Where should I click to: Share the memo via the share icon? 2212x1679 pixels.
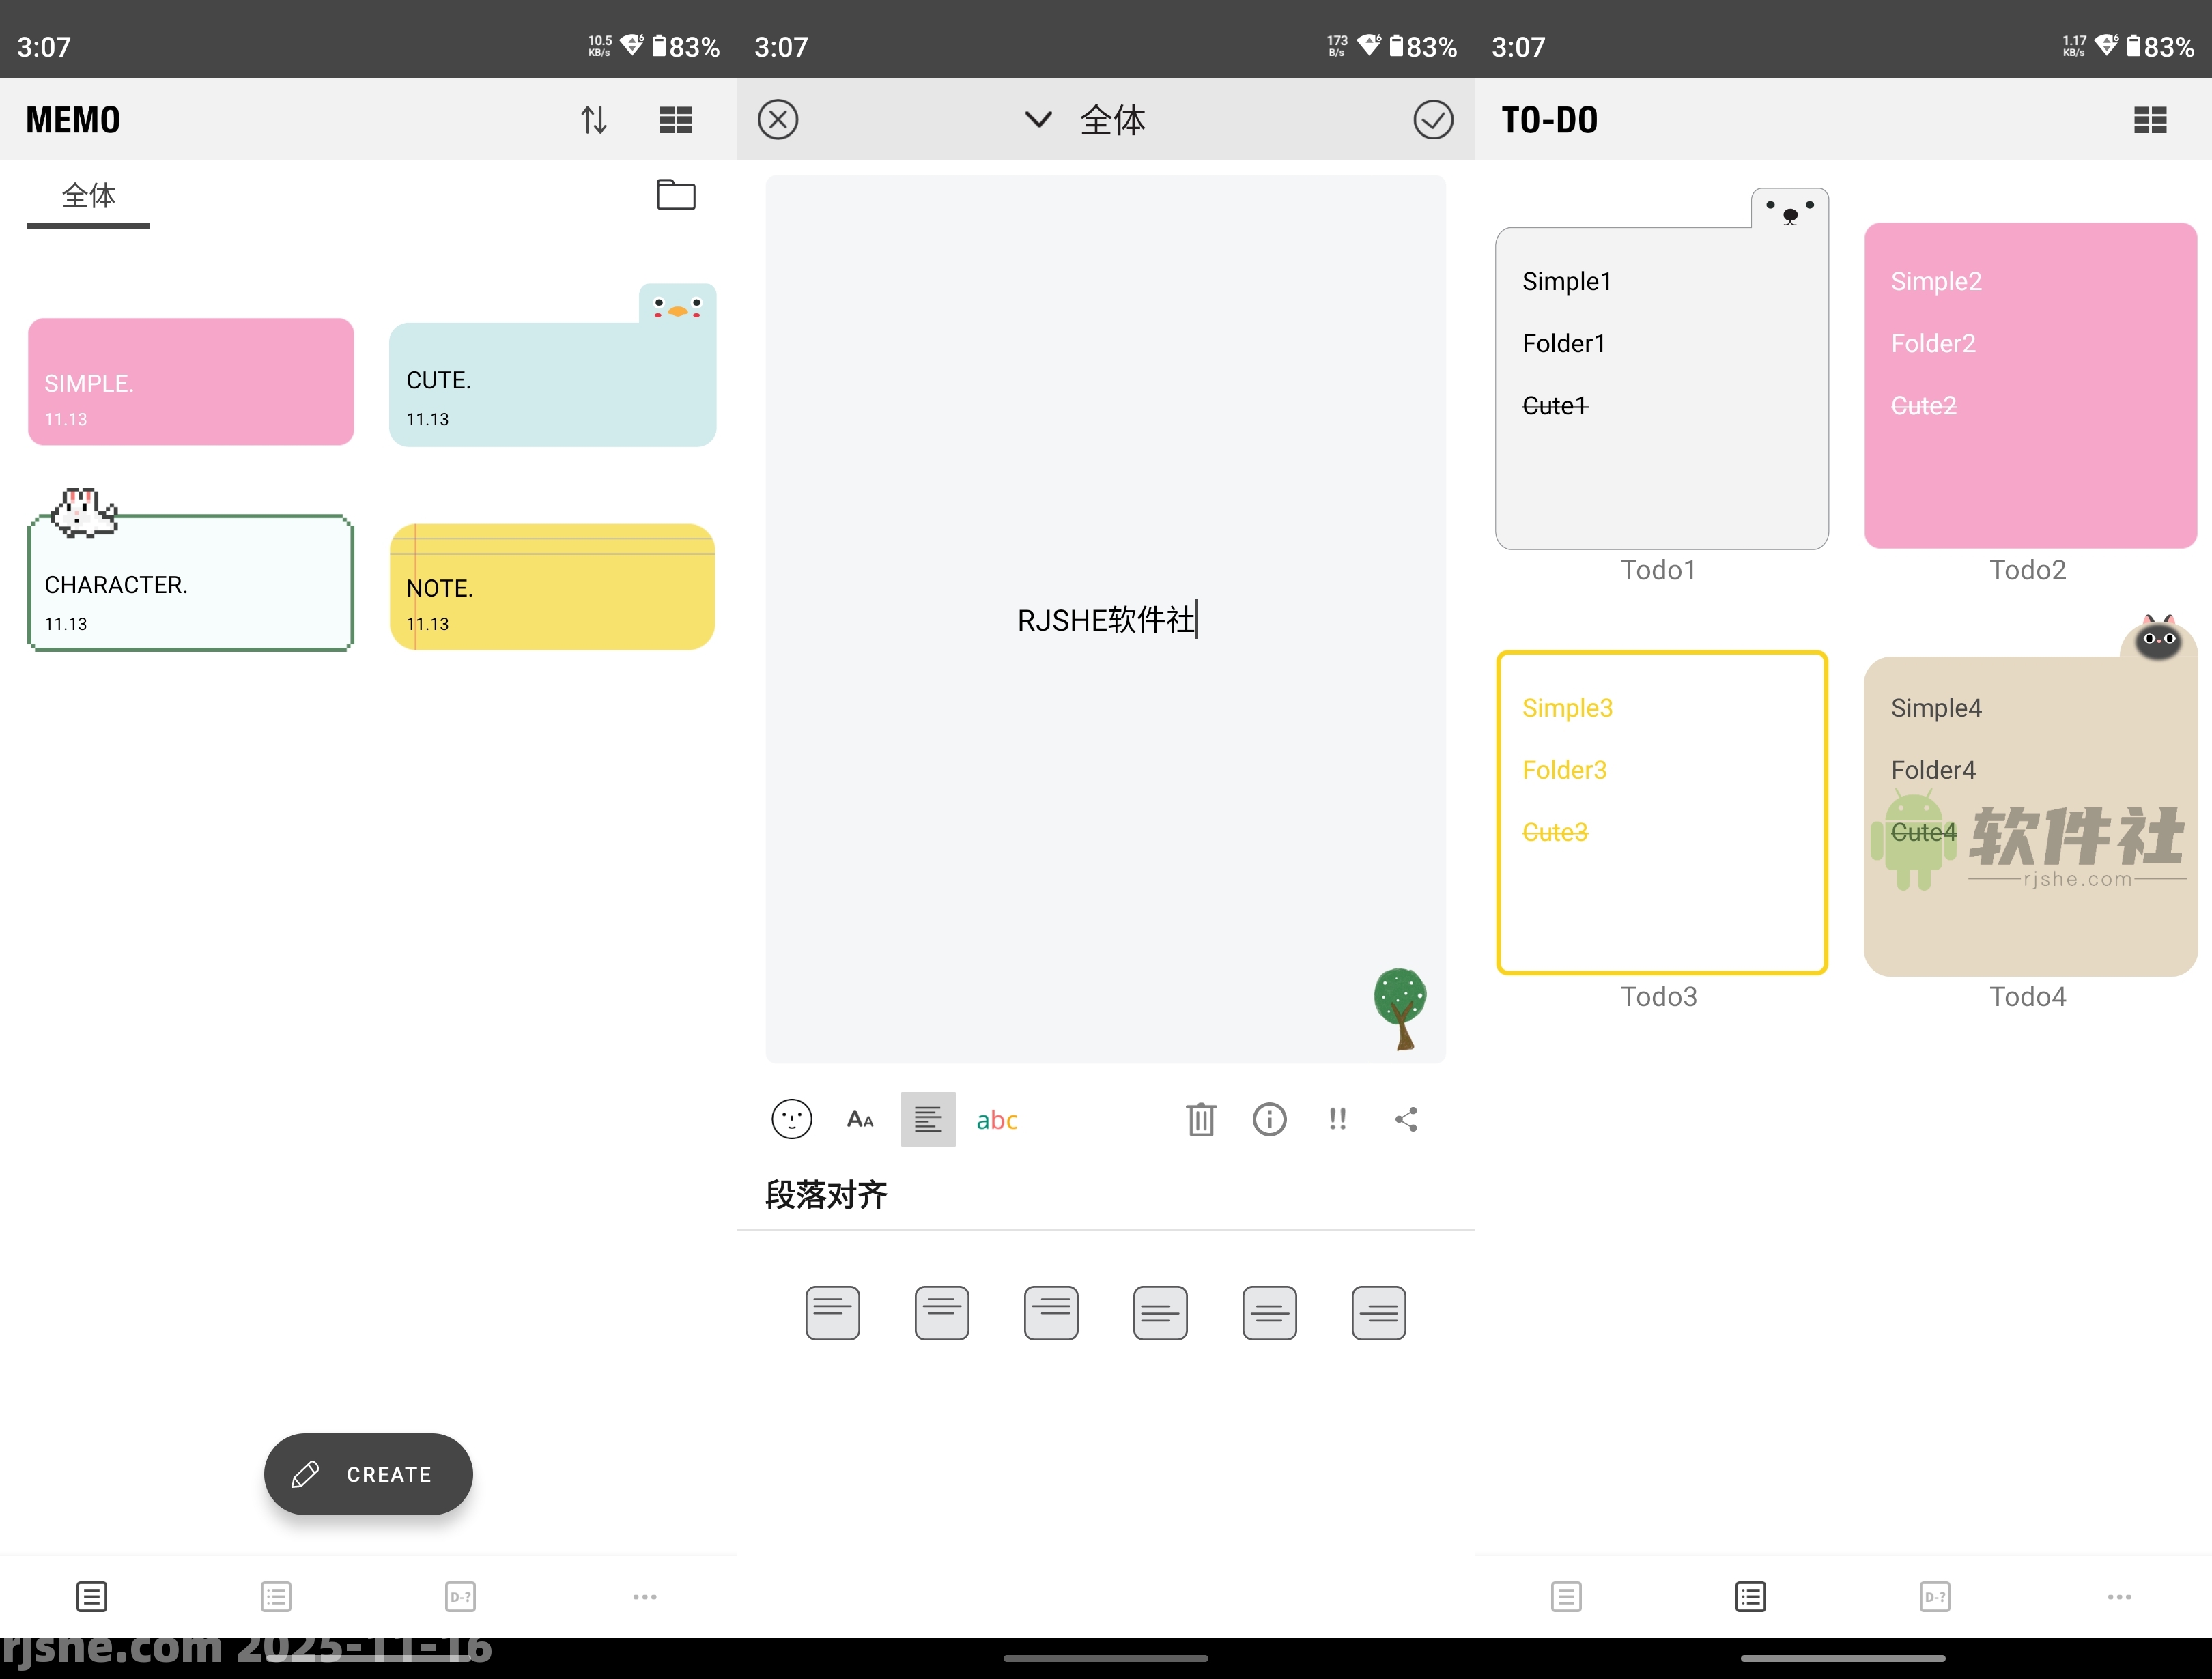(x=1406, y=1119)
